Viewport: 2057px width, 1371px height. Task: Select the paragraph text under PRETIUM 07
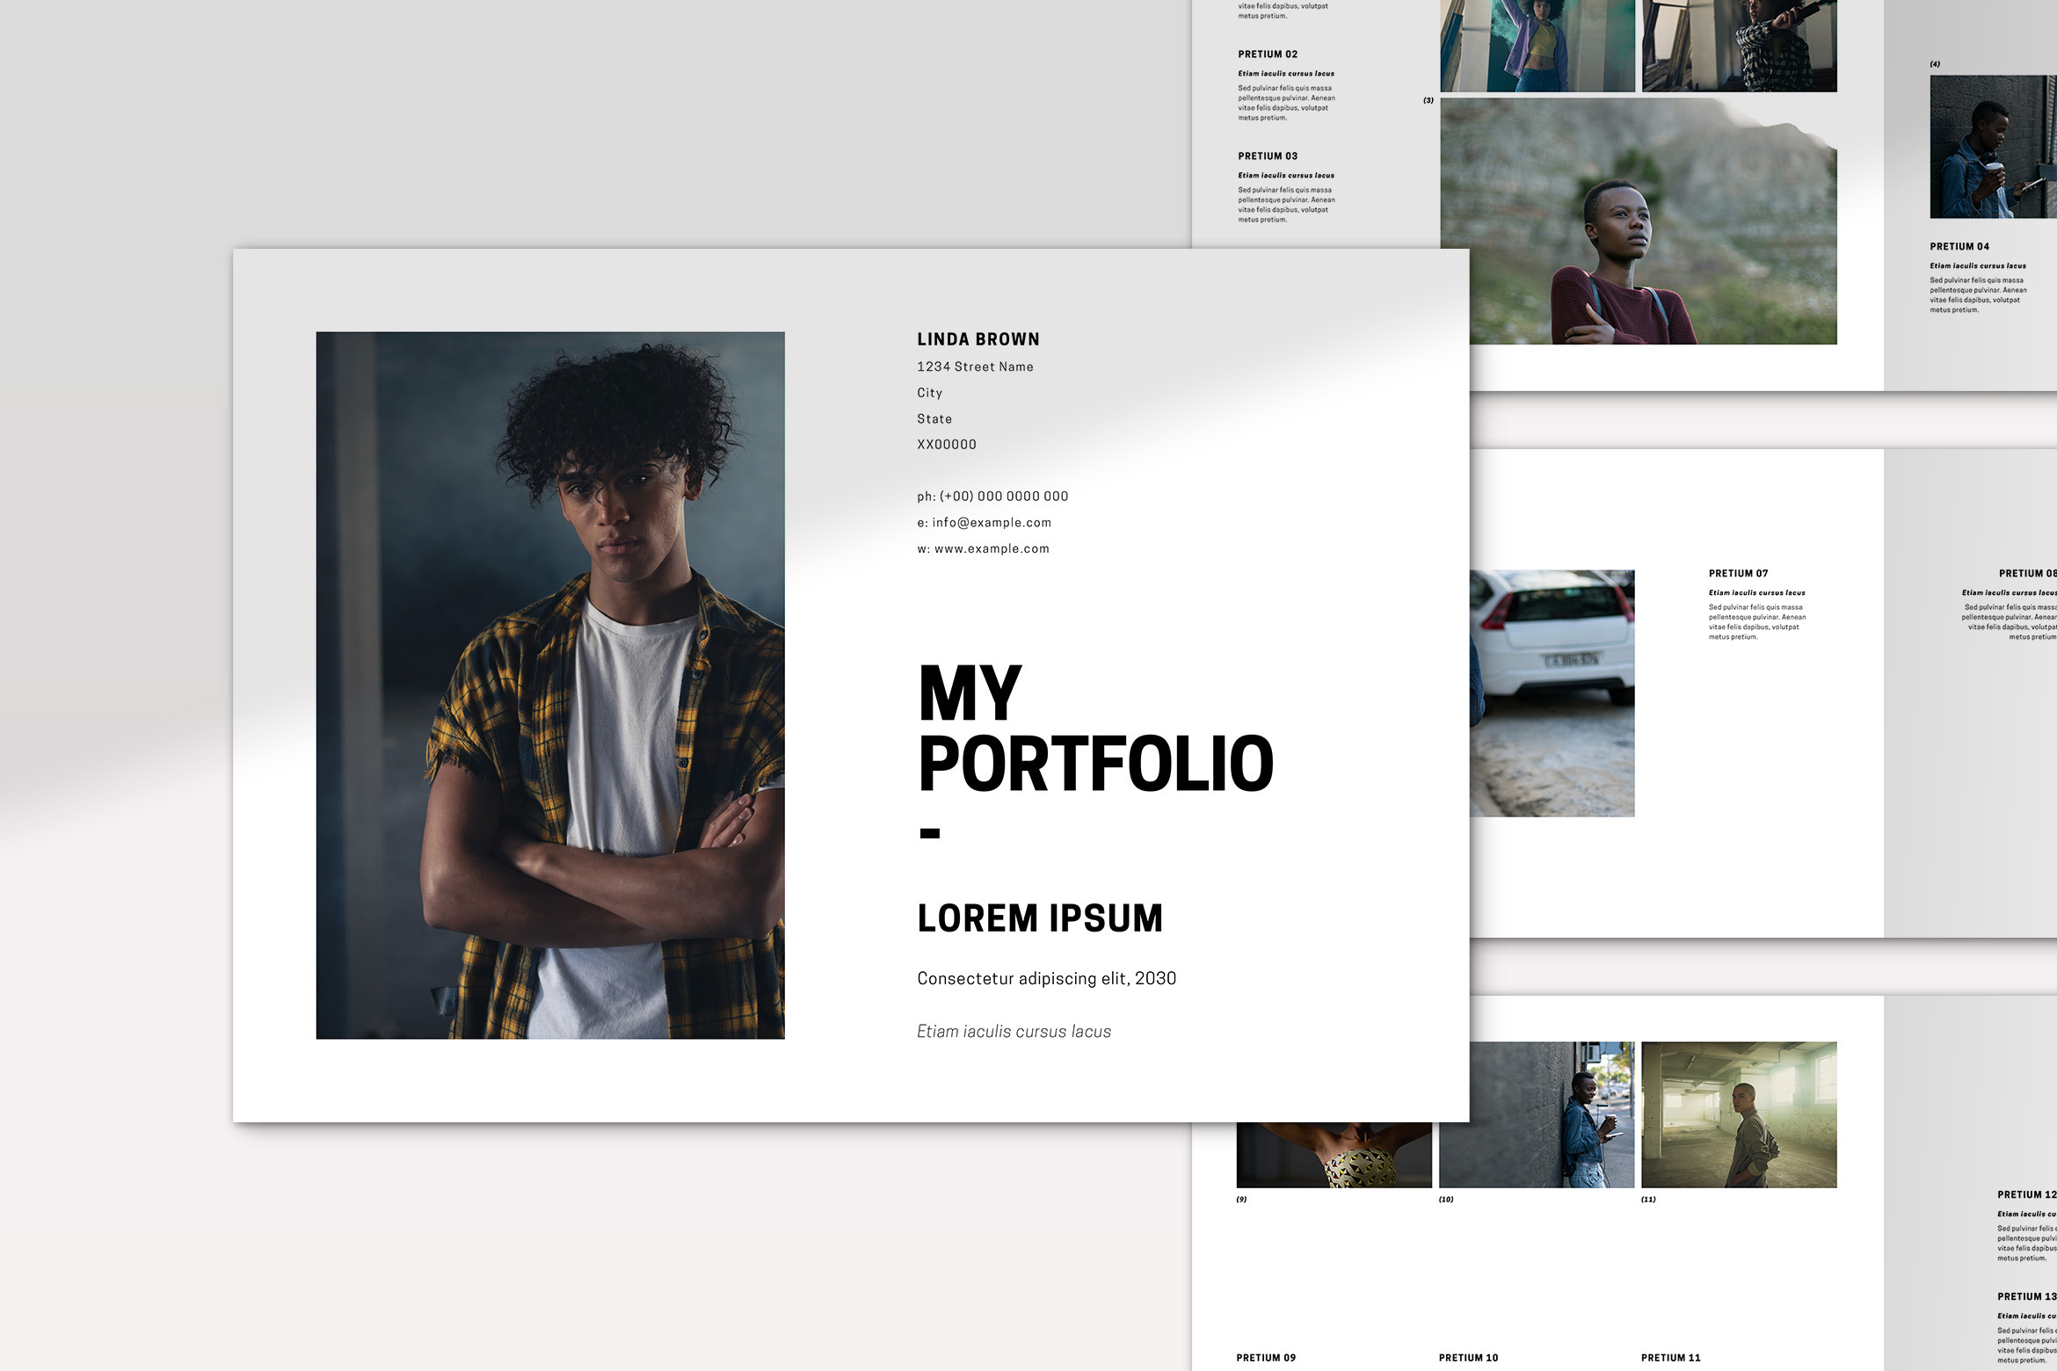point(1757,622)
